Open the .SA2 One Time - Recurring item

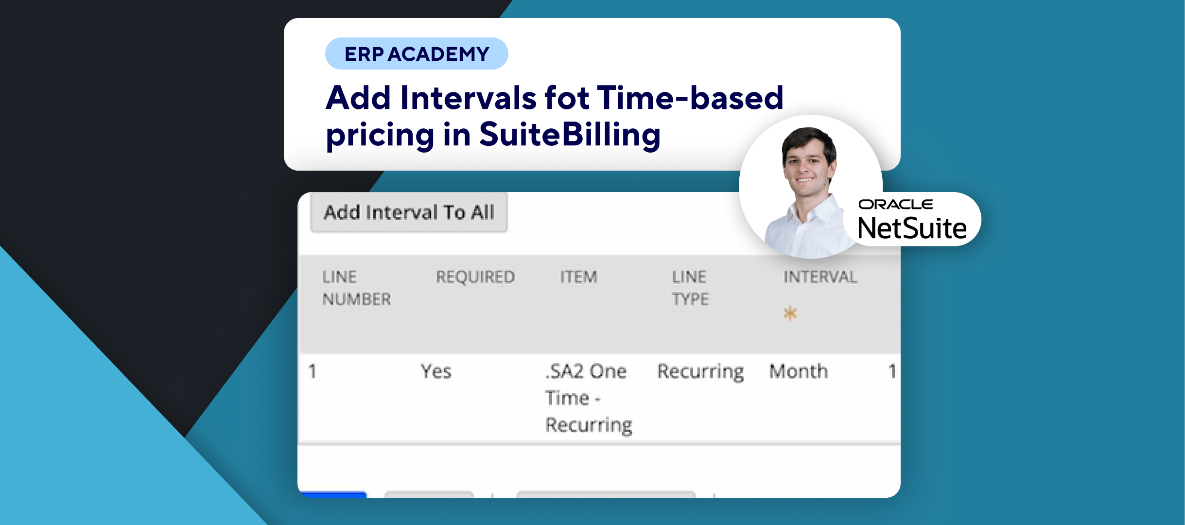click(588, 398)
